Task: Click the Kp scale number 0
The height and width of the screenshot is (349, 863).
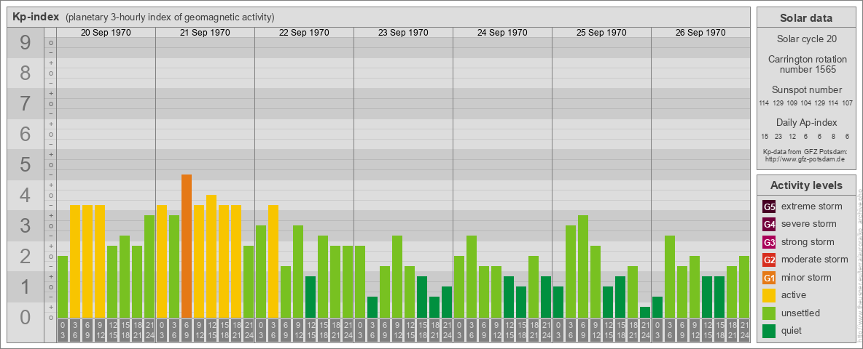Action: 26,316
